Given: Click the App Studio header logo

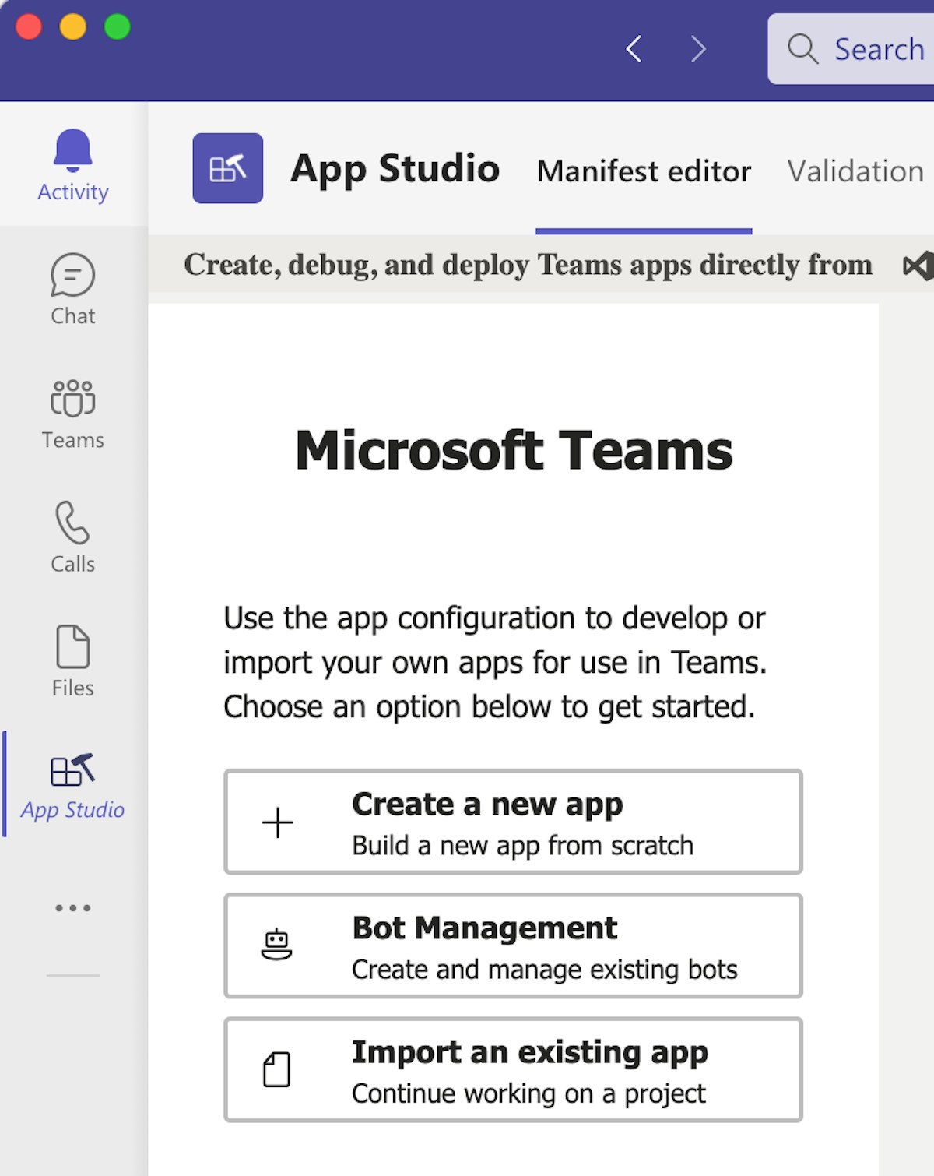Looking at the screenshot, I should pos(228,168).
